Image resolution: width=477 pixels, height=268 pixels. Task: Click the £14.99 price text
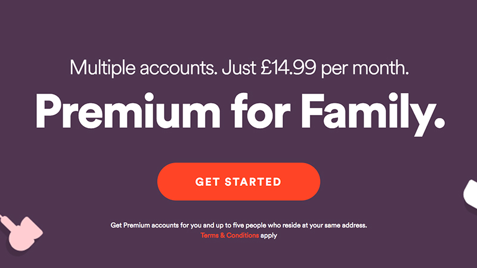[288, 67]
